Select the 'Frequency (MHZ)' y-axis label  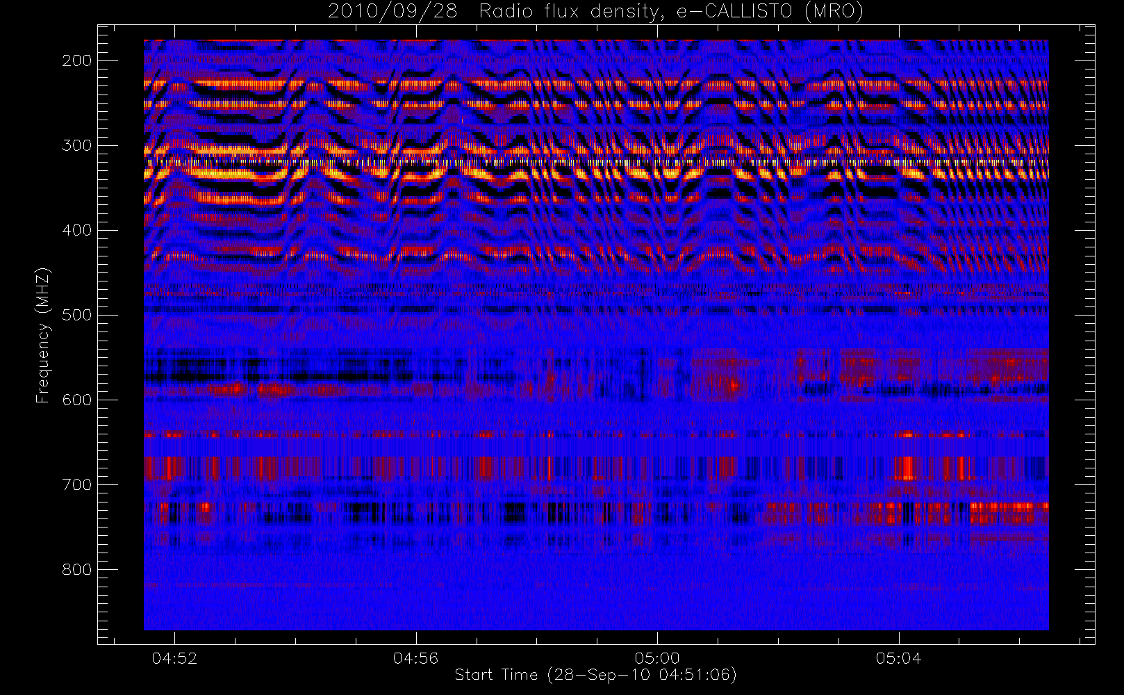pyautogui.click(x=43, y=335)
